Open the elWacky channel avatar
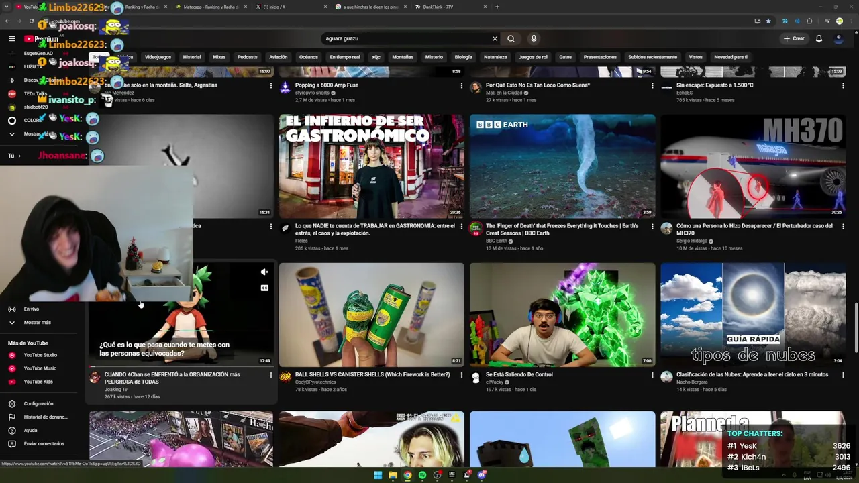The image size is (859, 483). pos(476,377)
